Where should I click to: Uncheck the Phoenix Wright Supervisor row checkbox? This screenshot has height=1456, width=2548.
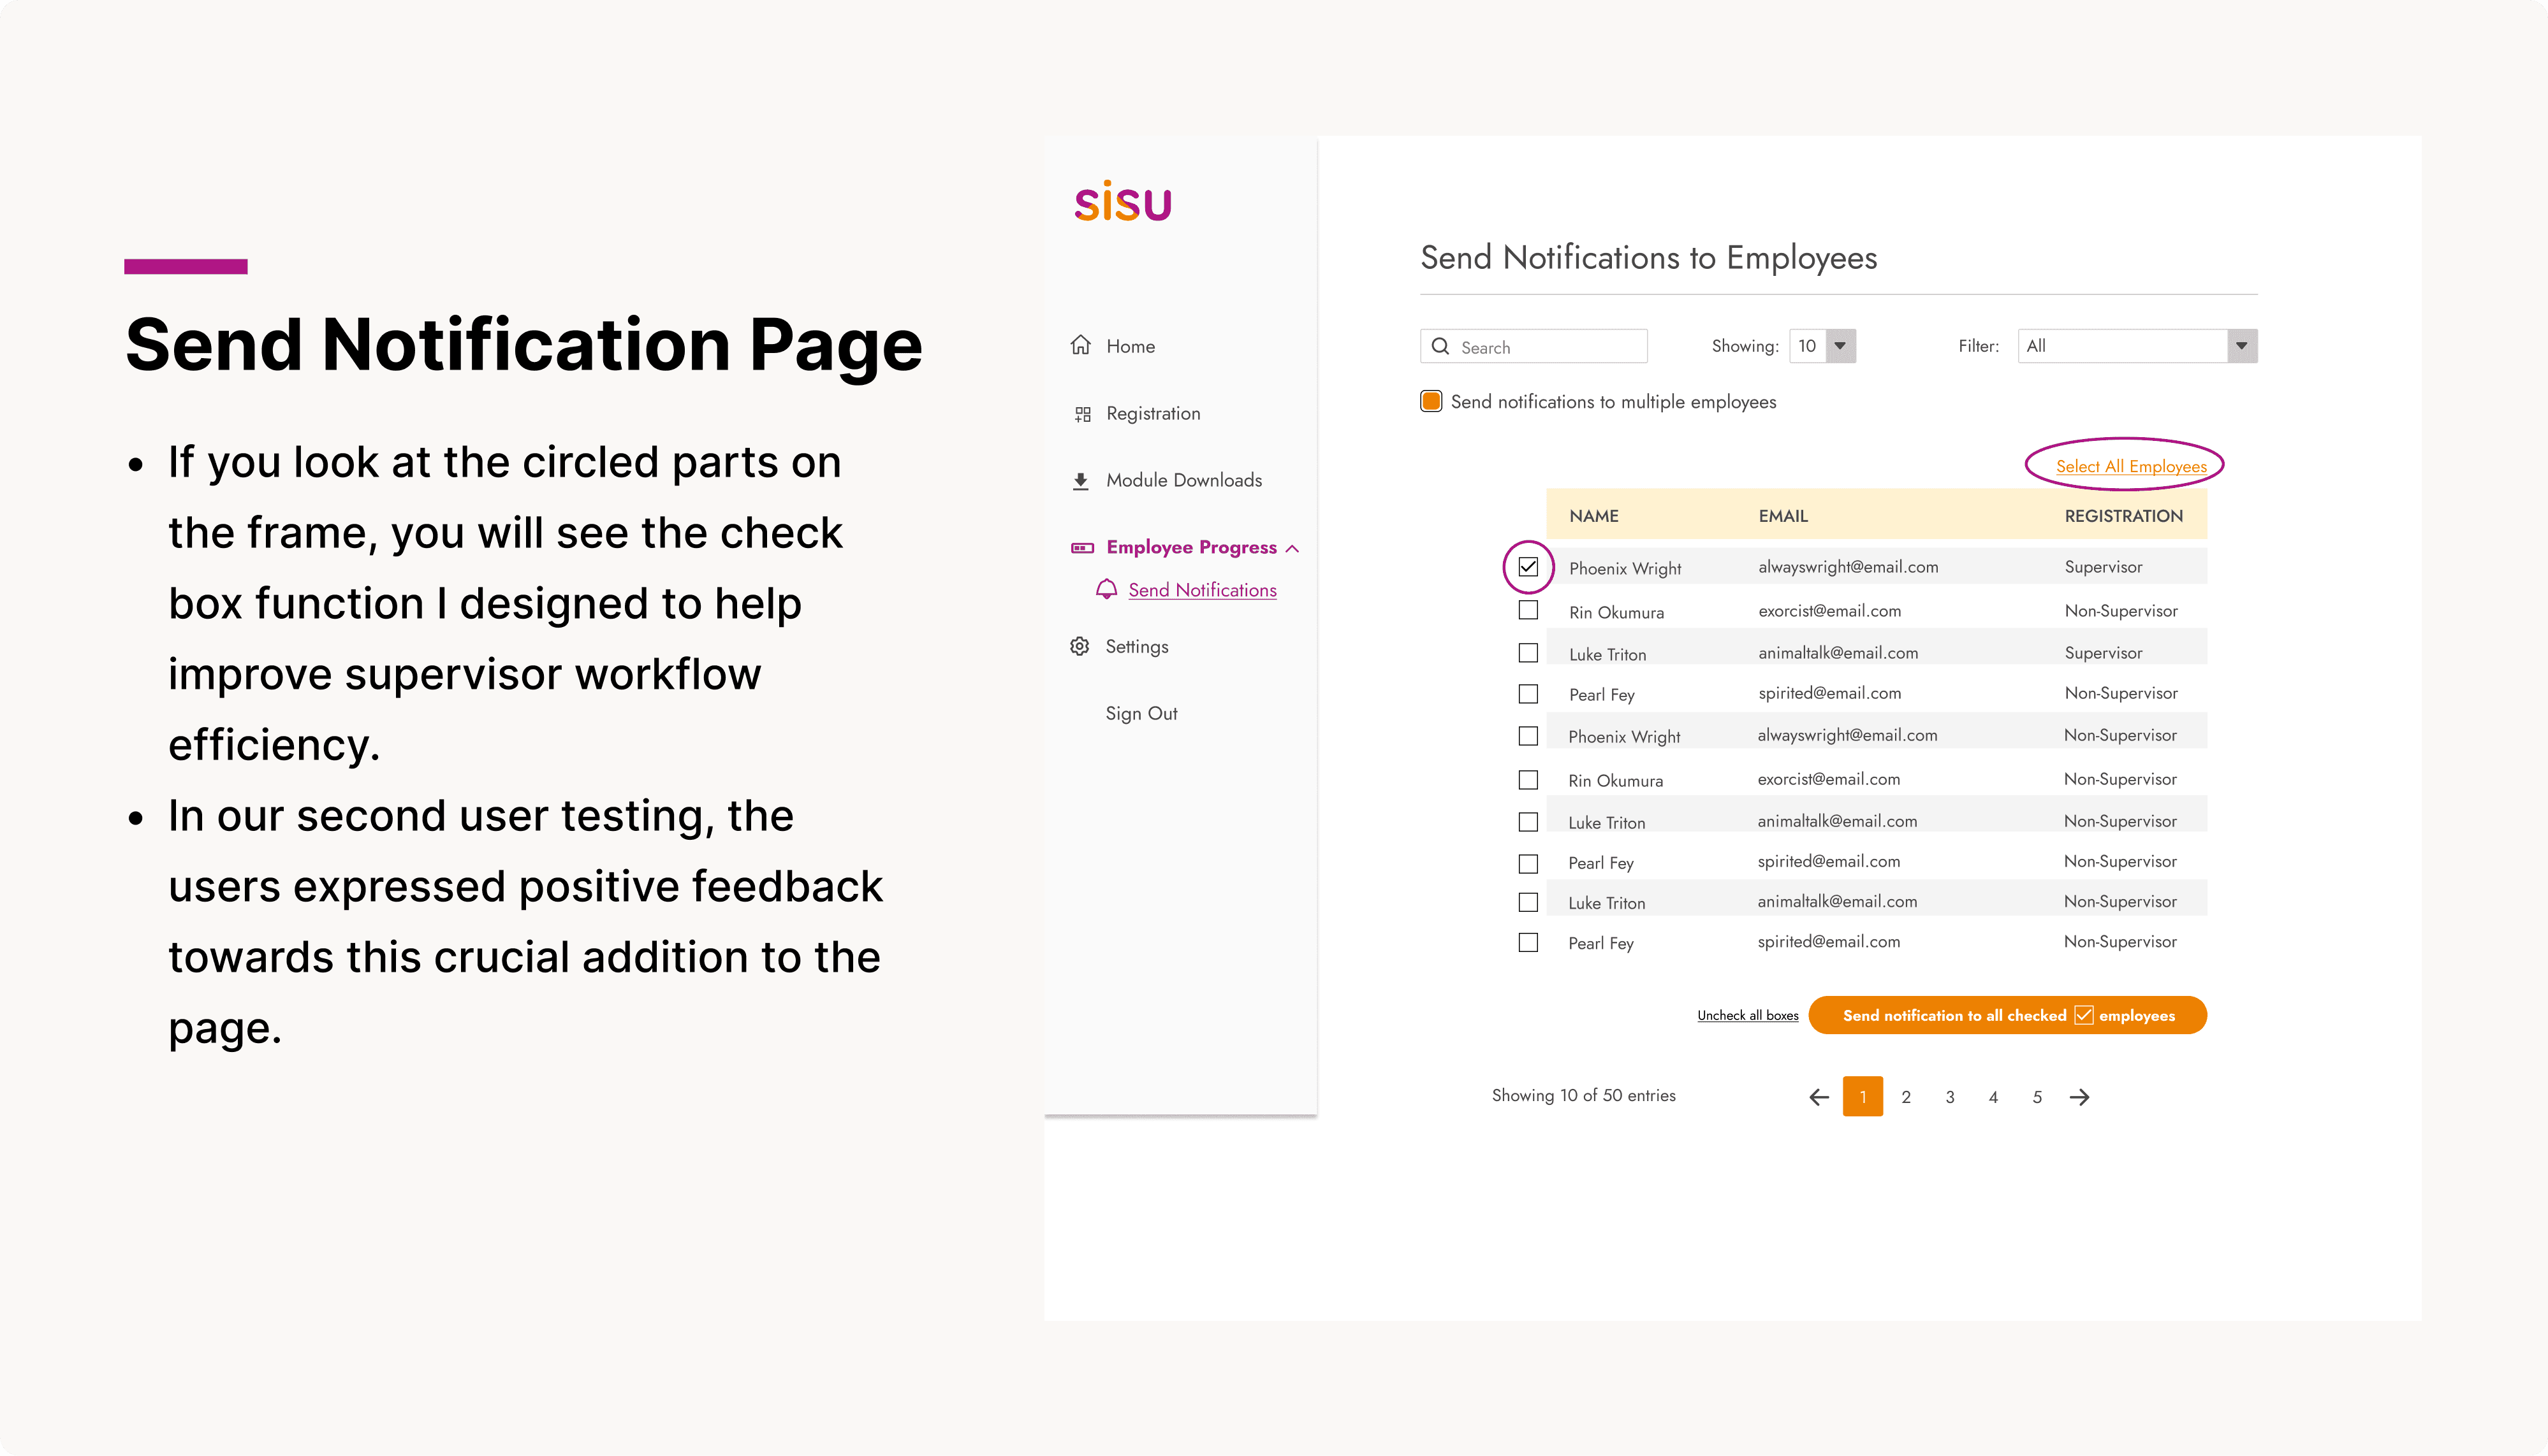click(x=1528, y=567)
